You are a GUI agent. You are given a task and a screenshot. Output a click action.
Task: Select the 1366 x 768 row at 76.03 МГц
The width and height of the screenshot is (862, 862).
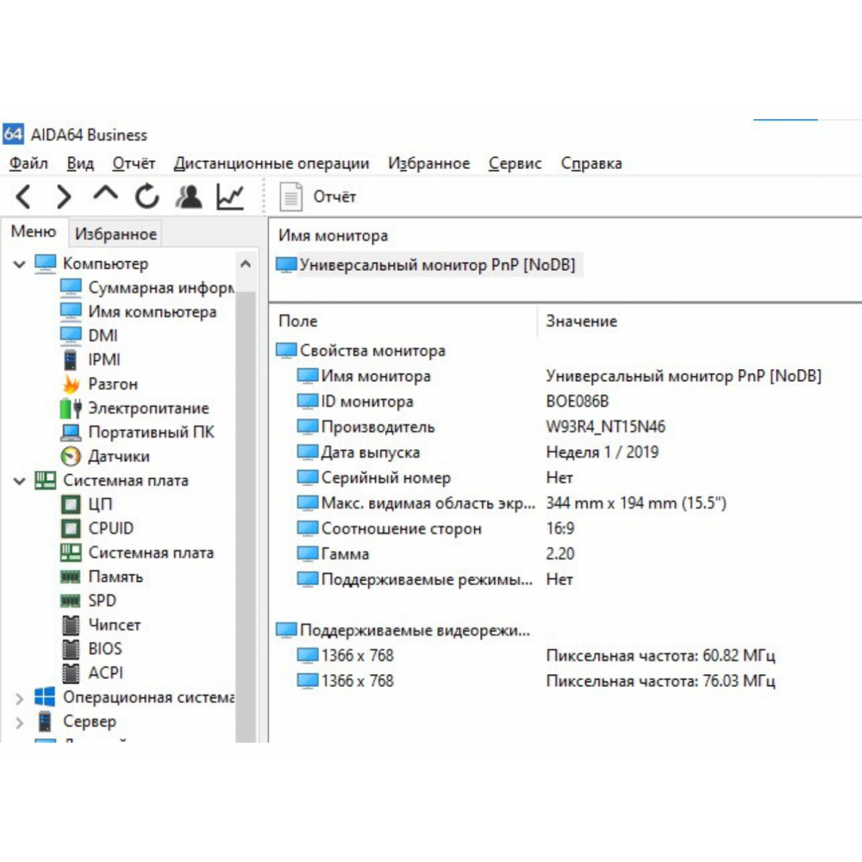536,681
